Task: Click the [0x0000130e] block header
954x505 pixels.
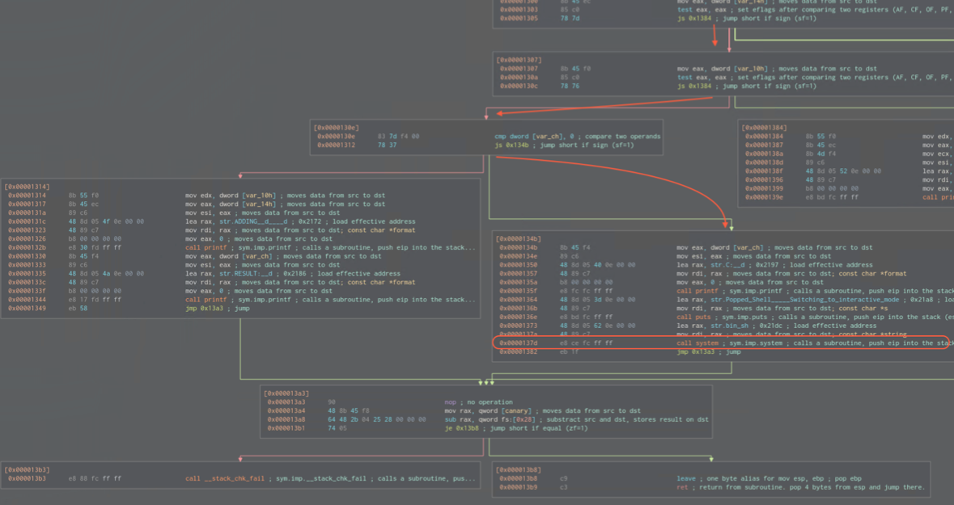Action: (337, 128)
